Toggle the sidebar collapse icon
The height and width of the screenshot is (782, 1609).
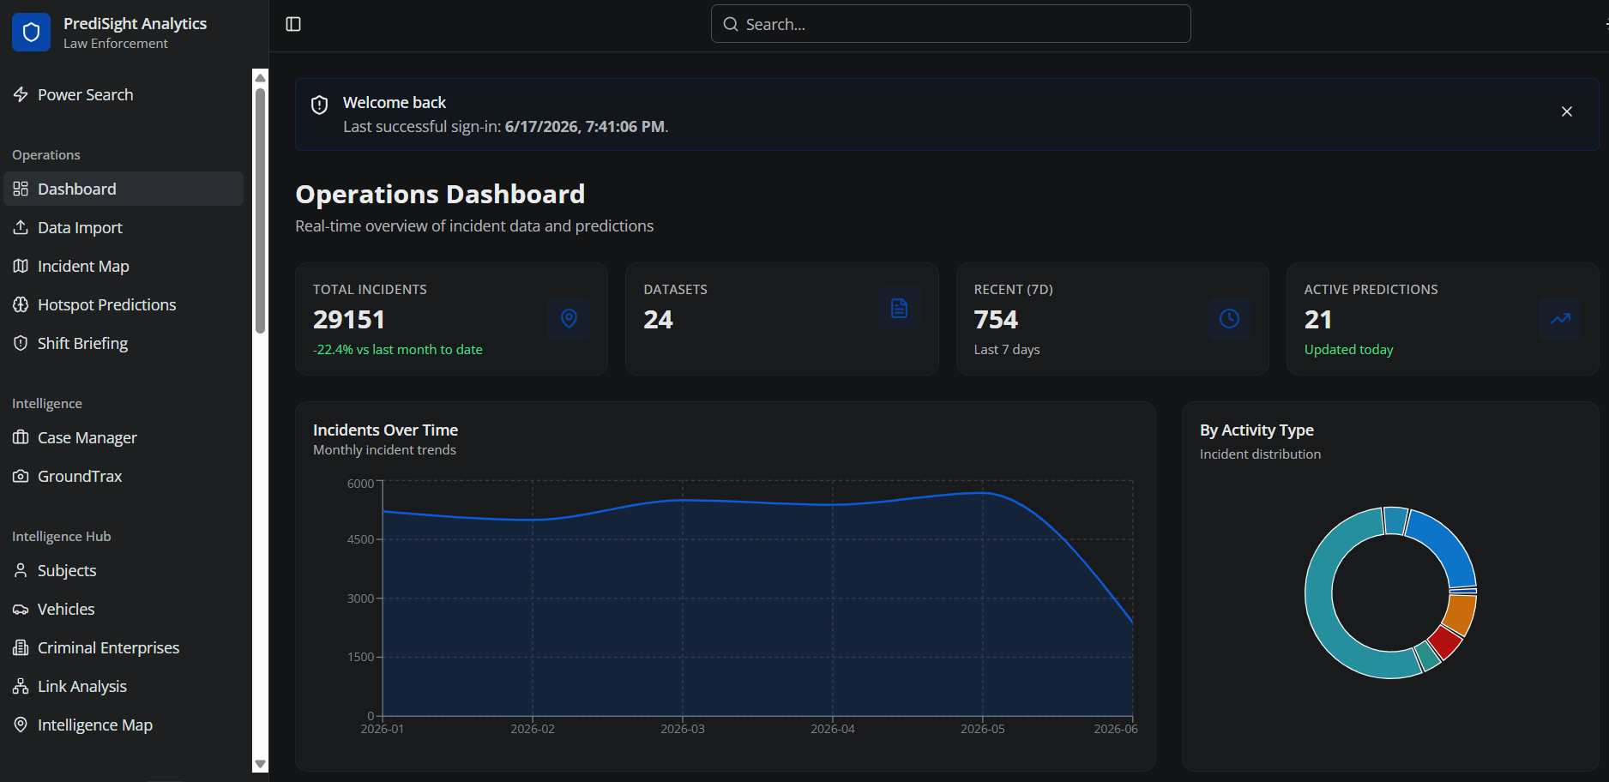click(293, 24)
